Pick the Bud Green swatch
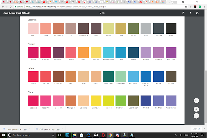Screen dimensions: 207x138 (x=121, y=101)
